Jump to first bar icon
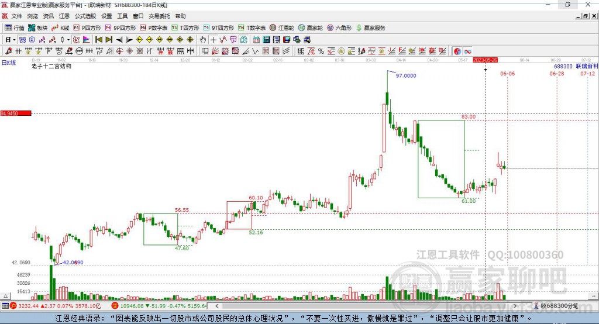This screenshot has width=599, height=324. (x=98, y=40)
